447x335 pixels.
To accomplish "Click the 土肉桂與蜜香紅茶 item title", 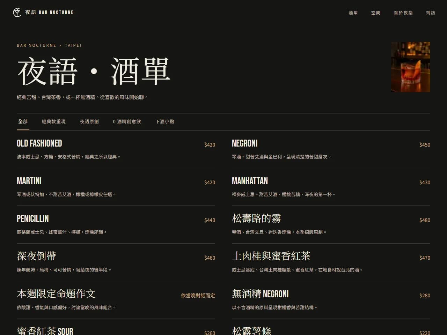I will click(271, 256).
